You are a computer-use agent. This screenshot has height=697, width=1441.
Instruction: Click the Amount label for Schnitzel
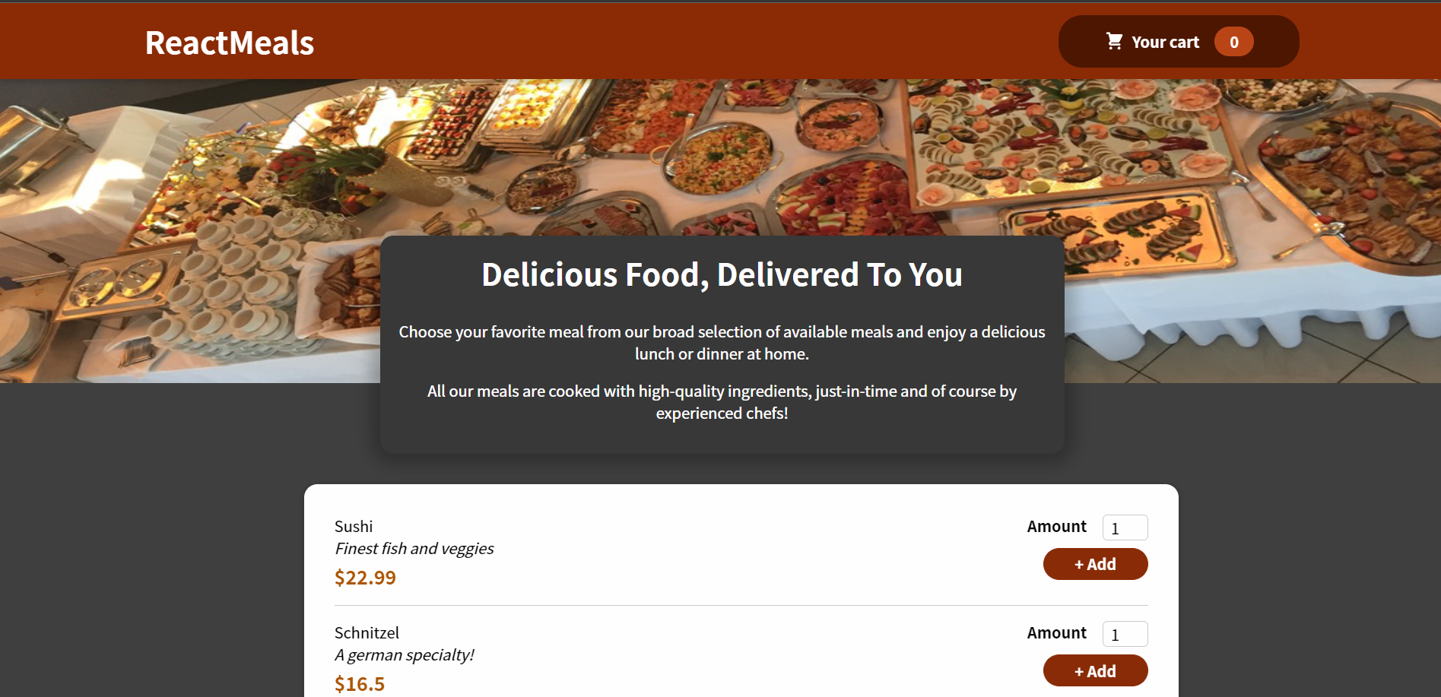click(1056, 633)
